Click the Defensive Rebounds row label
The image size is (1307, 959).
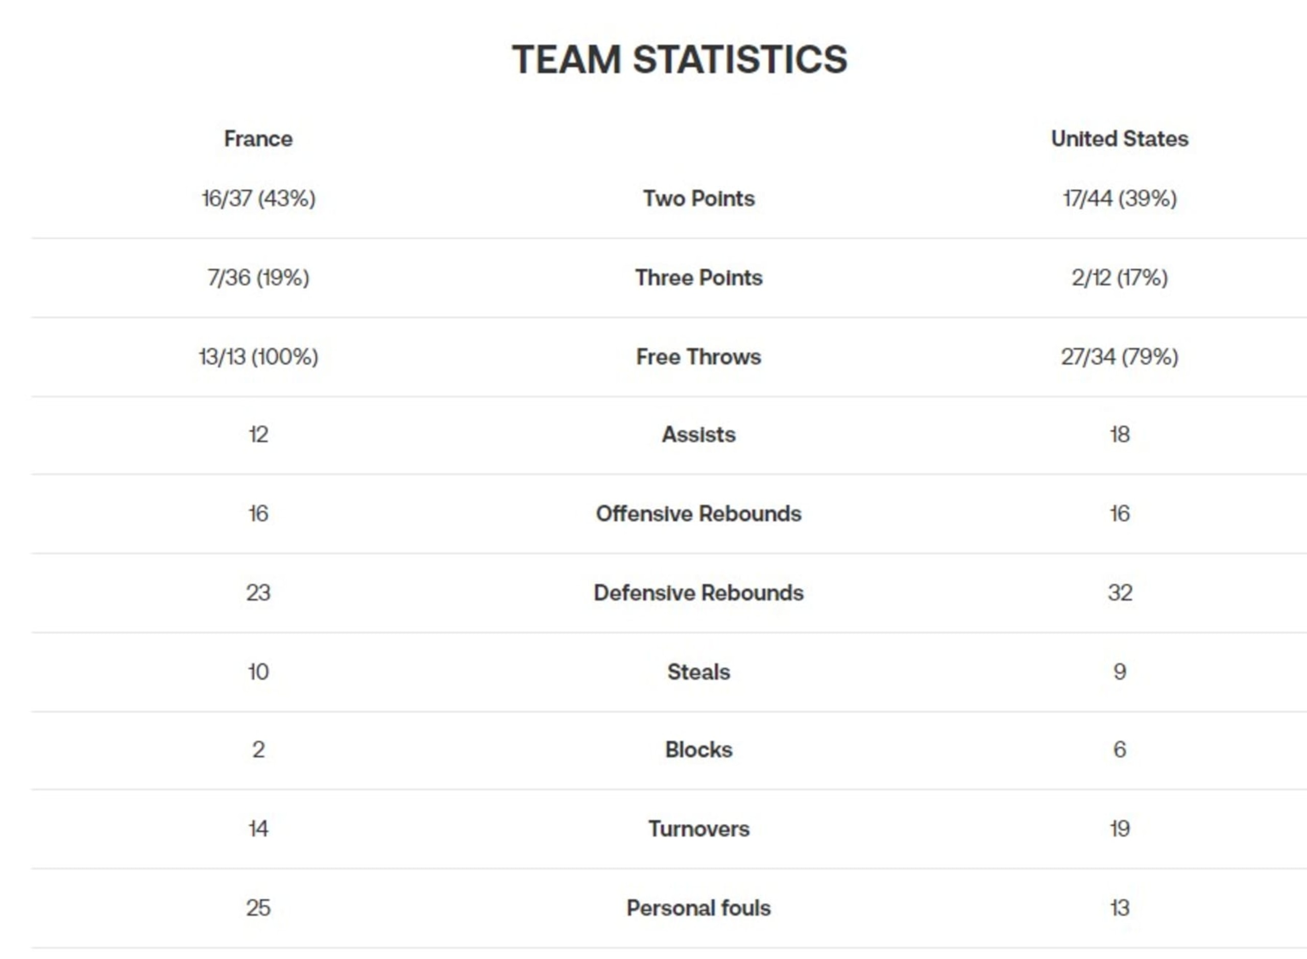pos(698,592)
